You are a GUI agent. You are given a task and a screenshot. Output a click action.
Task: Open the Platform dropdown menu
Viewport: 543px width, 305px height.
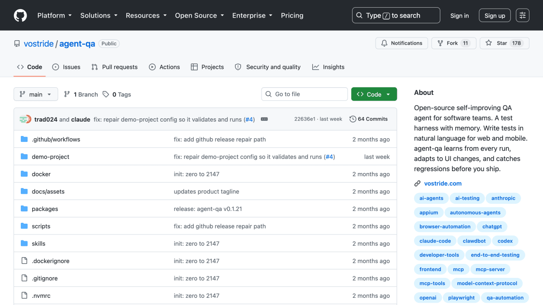[x=54, y=15]
